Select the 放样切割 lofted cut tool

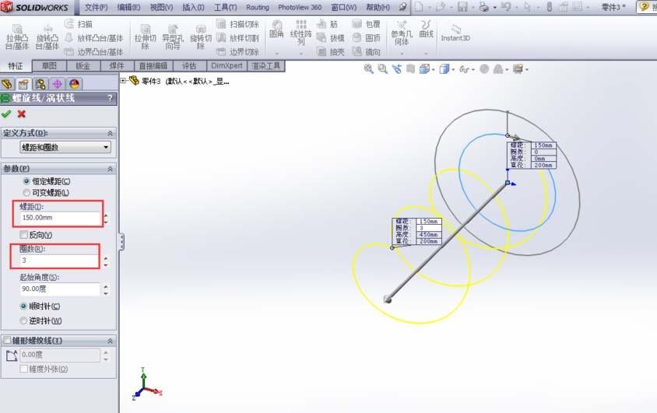[237, 38]
